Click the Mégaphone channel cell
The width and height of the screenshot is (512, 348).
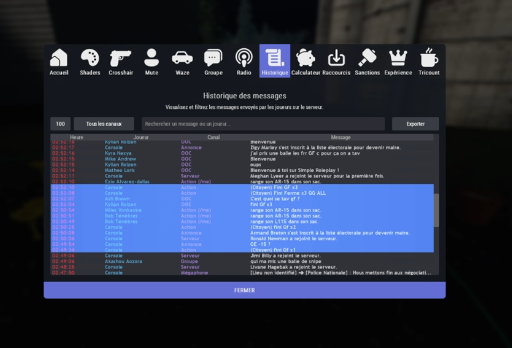pyautogui.click(x=194, y=272)
